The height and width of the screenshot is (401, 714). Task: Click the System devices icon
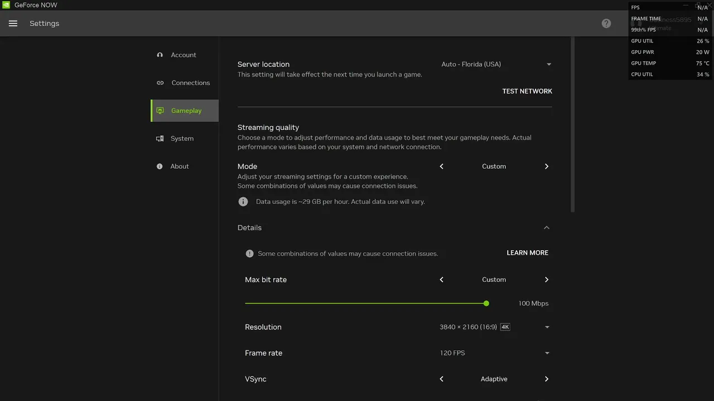coord(160,139)
